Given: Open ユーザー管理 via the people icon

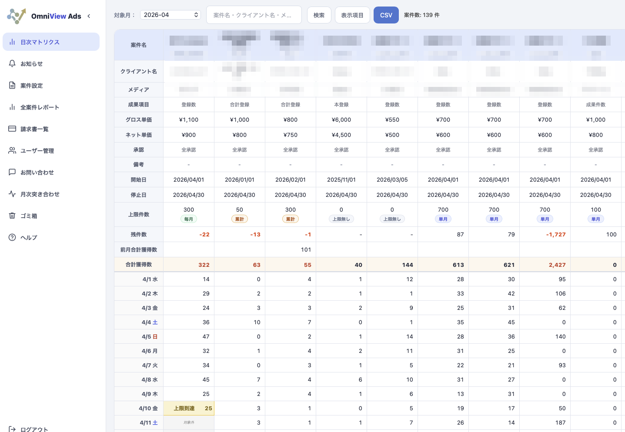Looking at the screenshot, I should (12, 150).
